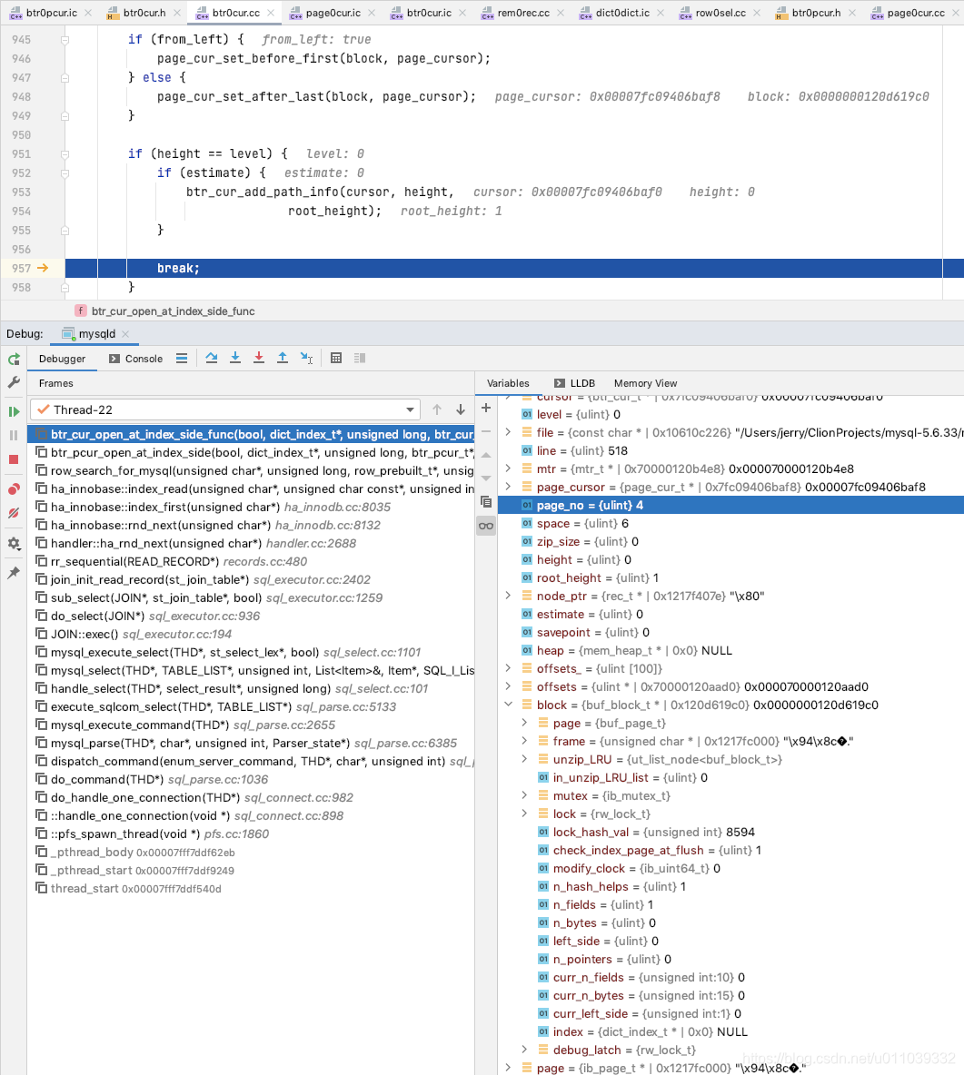
Task: View all breakpoints
Action: click(14, 488)
